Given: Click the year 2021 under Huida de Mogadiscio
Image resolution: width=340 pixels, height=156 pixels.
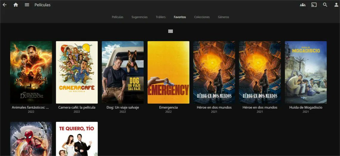Looking at the screenshot, I should point(306,112).
